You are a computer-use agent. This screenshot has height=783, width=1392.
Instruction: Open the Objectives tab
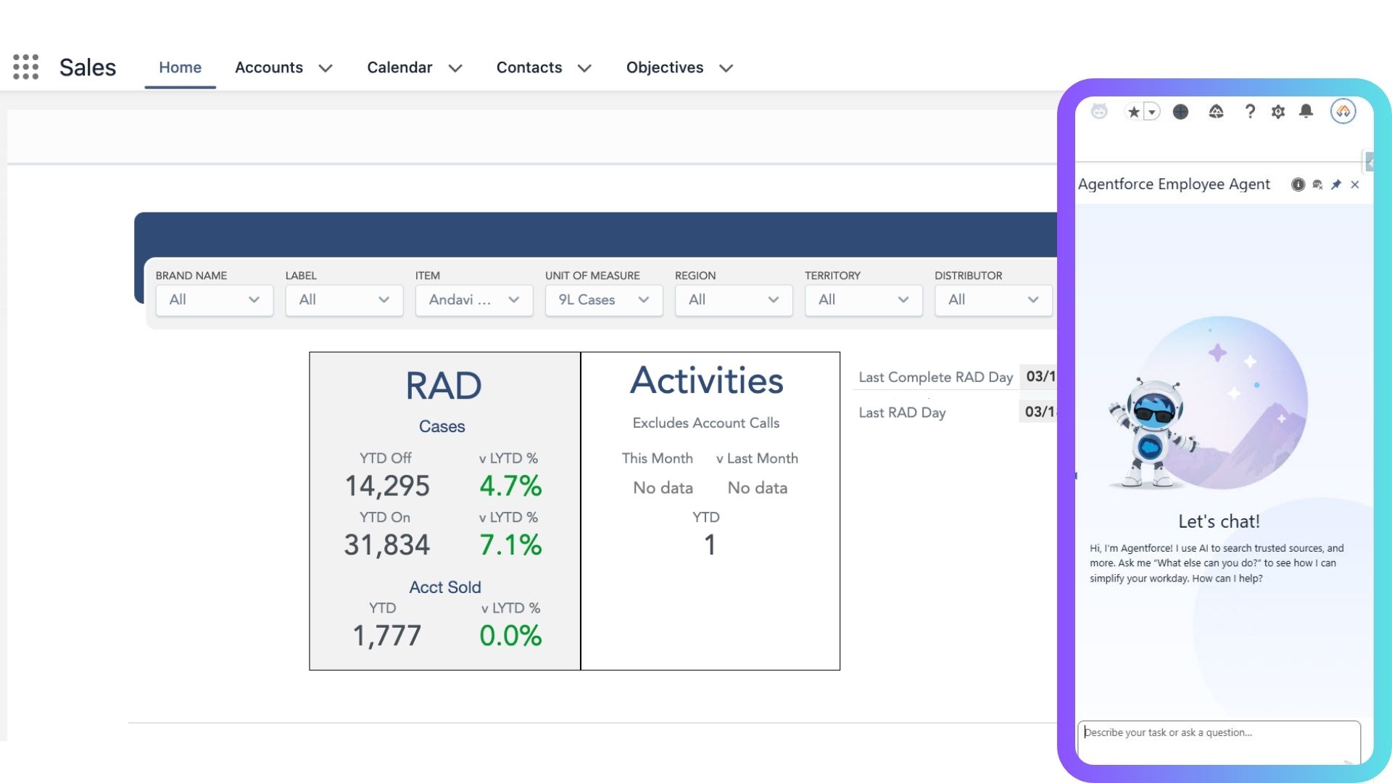click(664, 67)
